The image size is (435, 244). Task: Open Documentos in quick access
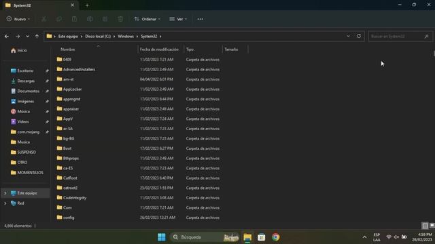[x=26, y=91]
